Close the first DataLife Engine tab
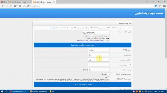This screenshot has height=93, width=167. coord(30,2)
